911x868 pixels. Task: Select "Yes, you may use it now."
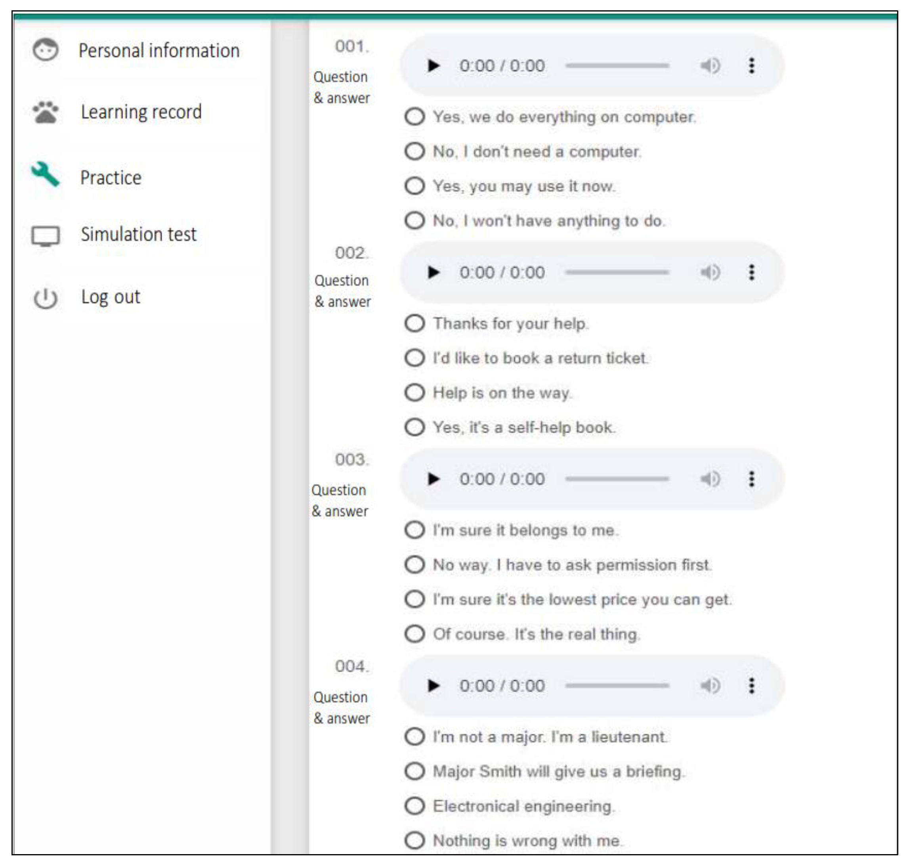pos(414,186)
